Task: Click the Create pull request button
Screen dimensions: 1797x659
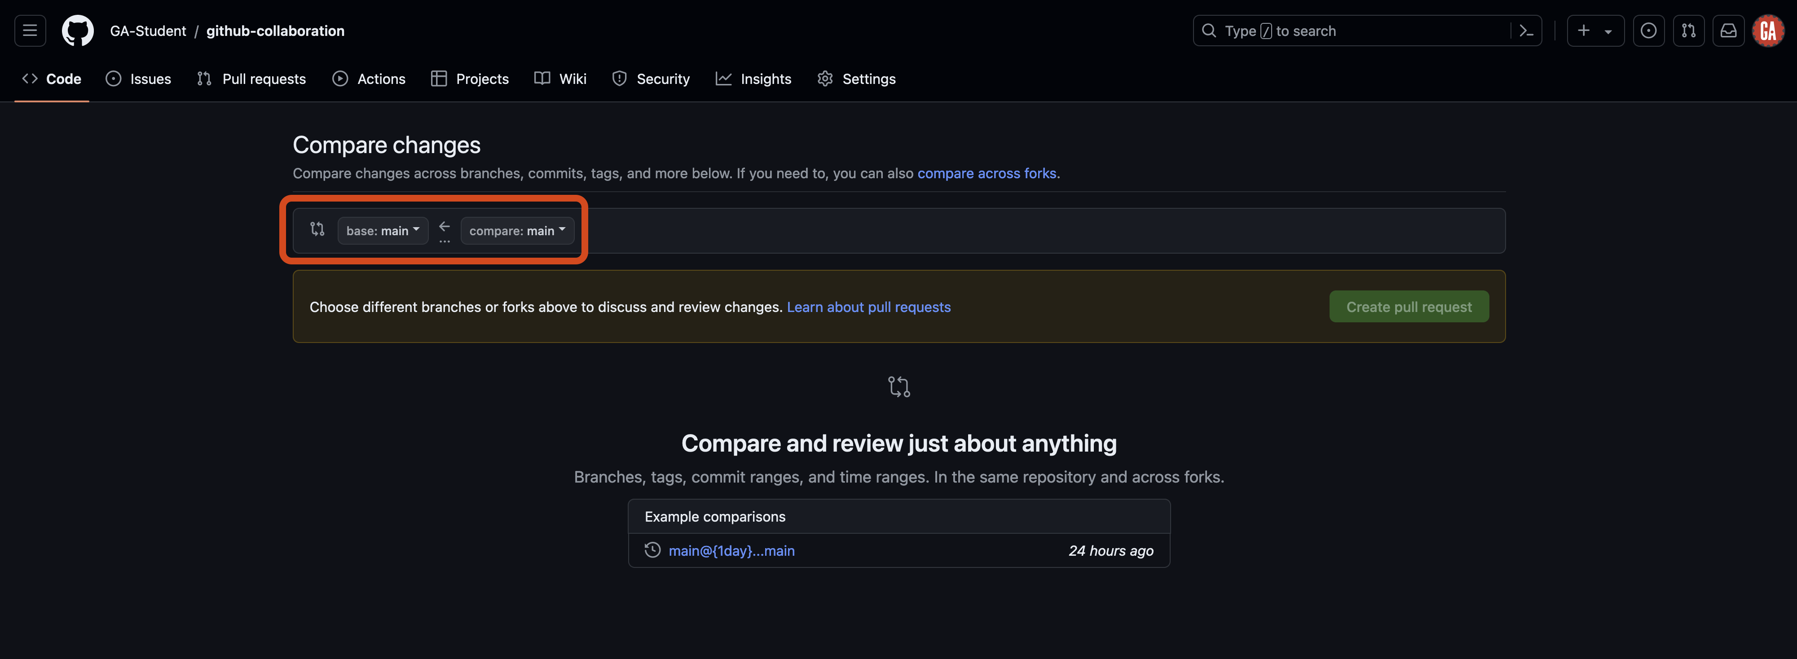Action: pos(1409,306)
